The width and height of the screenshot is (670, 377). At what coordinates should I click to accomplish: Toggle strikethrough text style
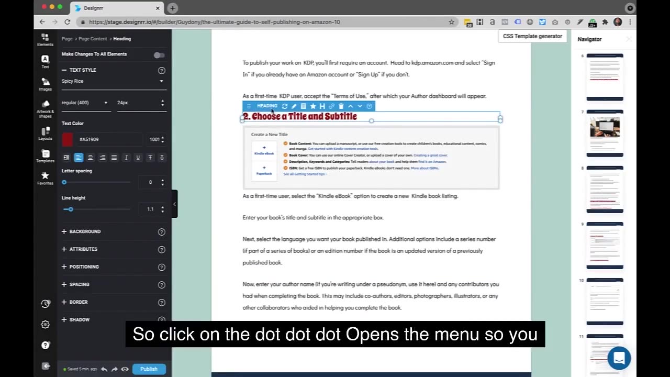click(x=150, y=158)
